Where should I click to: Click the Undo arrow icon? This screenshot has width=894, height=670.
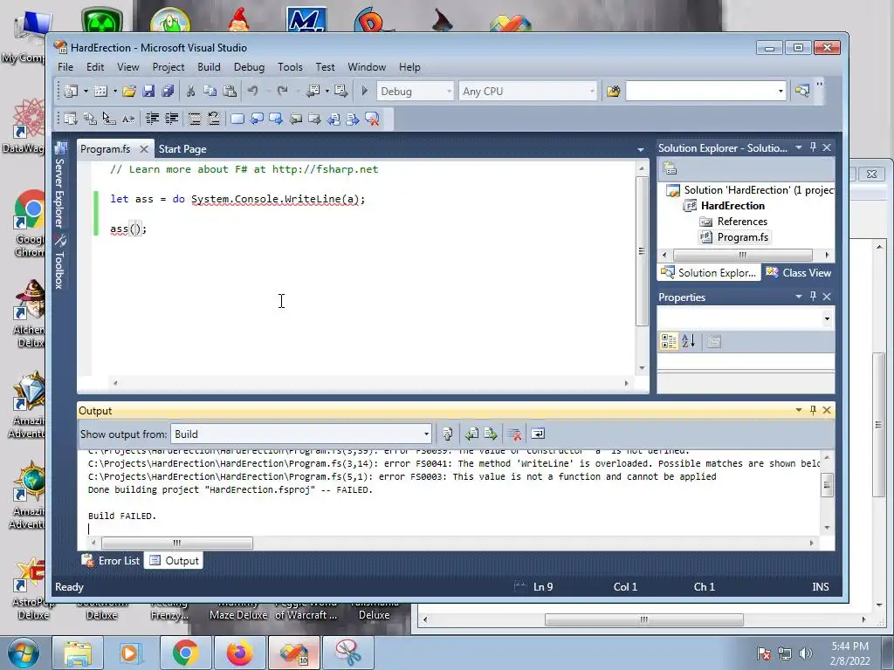pyautogui.click(x=252, y=91)
